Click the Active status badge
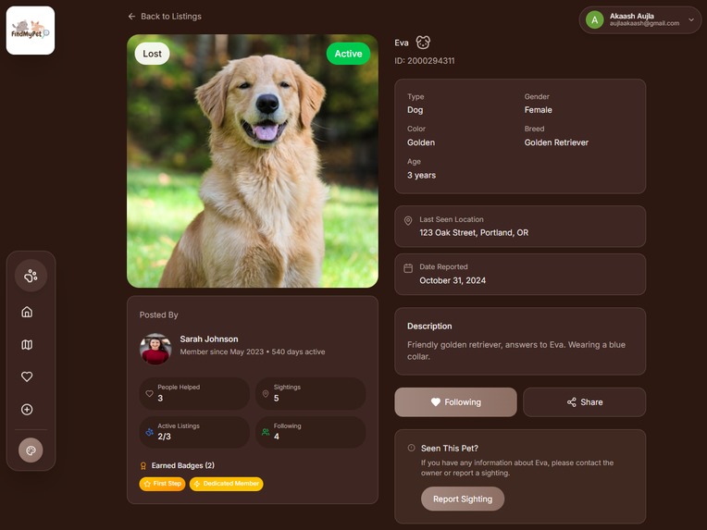Viewport: 707px width, 530px height. pos(348,54)
